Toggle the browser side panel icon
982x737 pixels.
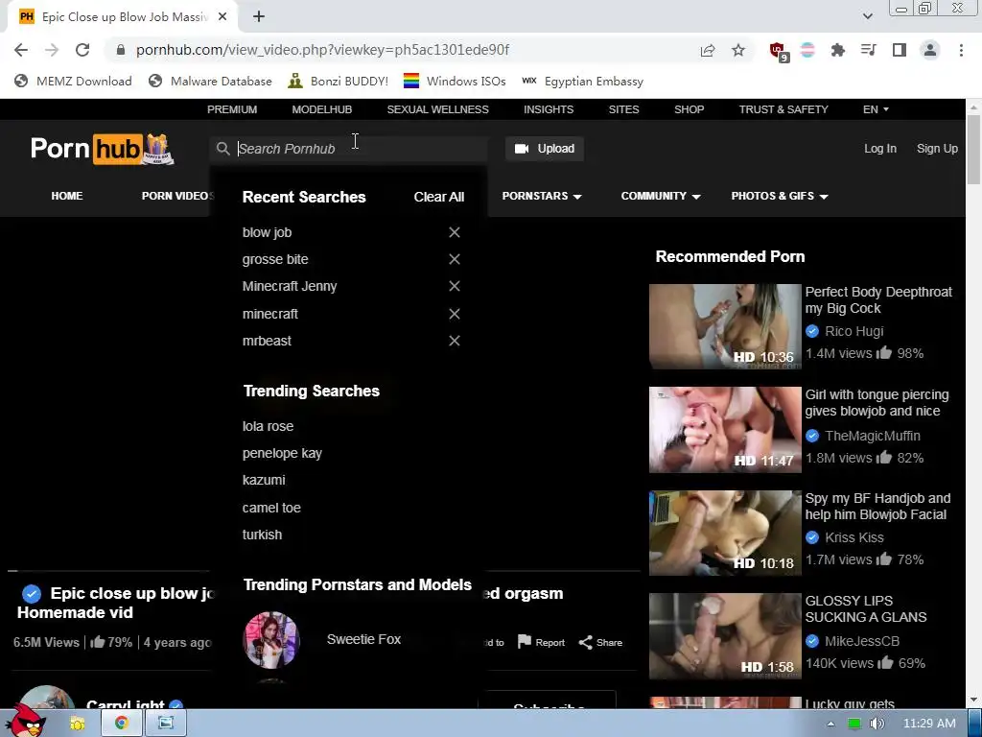pyautogui.click(x=900, y=50)
